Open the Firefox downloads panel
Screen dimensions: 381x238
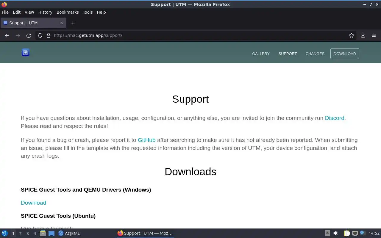pyautogui.click(x=363, y=35)
